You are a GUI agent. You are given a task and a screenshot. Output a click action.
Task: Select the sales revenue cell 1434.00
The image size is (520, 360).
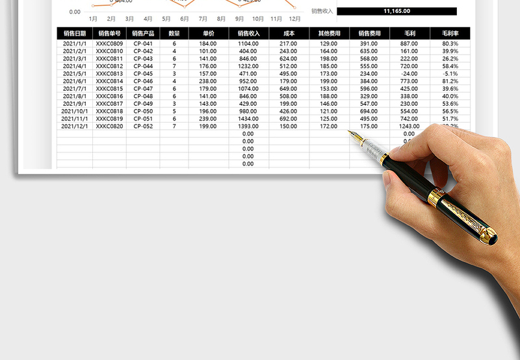[248, 119]
